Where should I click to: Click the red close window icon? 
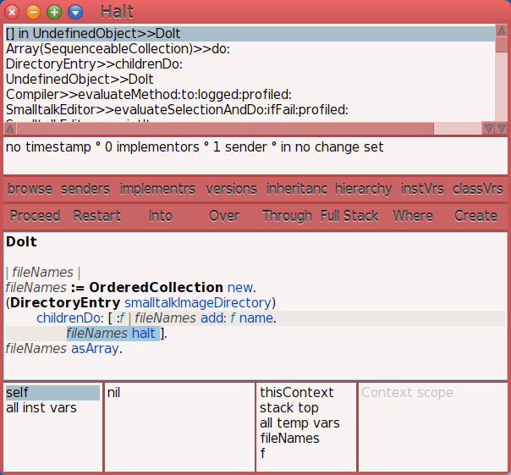(x=13, y=12)
